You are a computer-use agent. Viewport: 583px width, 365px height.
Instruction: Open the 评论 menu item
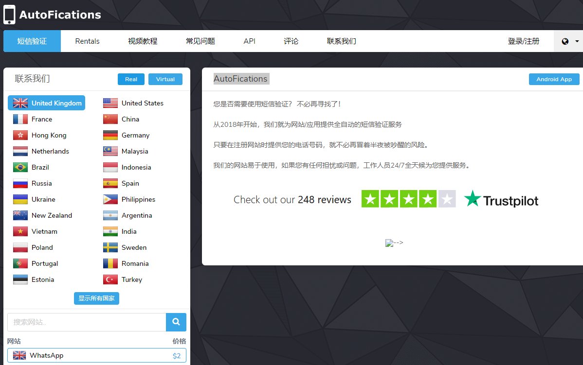pyautogui.click(x=291, y=41)
